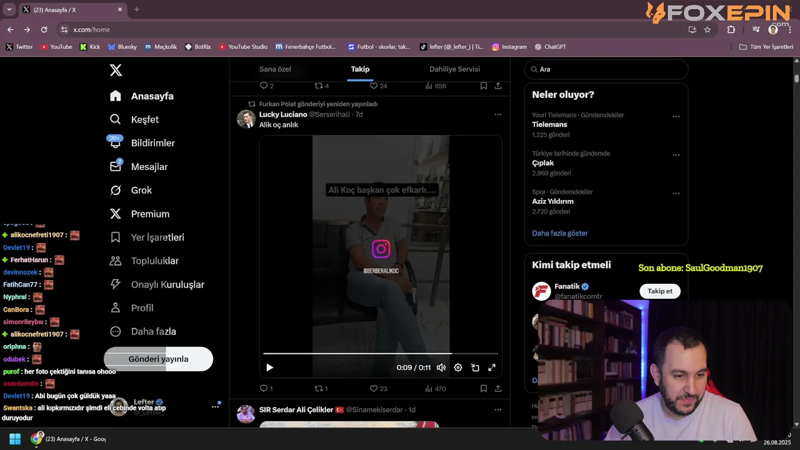This screenshot has height=450, width=800.
Task: Open Profil in sidebar
Action: 131,308
